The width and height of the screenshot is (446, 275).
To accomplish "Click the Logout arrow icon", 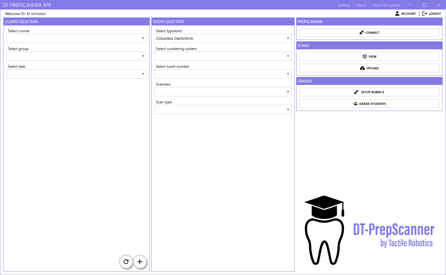I will click(425, 13).
